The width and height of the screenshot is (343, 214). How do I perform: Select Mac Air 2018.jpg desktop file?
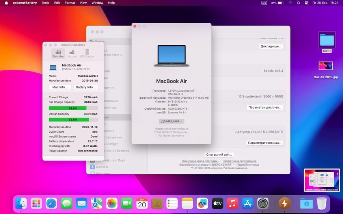coord(326,70)
